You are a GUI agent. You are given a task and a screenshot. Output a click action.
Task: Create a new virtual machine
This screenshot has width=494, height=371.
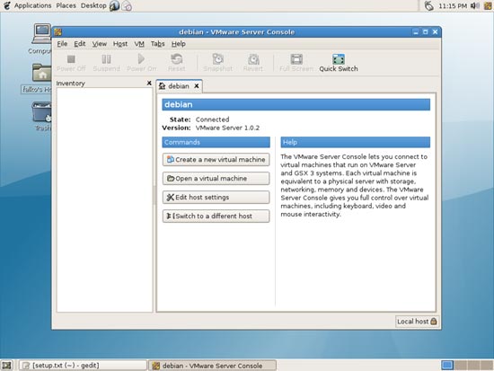(216, 160)
